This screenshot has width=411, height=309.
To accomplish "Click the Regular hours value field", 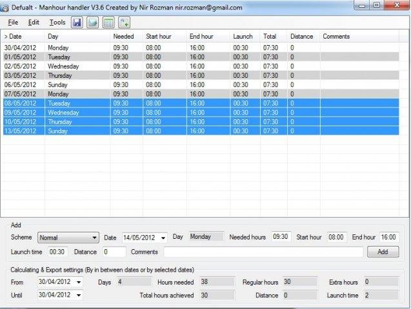I will coord(300,282).
